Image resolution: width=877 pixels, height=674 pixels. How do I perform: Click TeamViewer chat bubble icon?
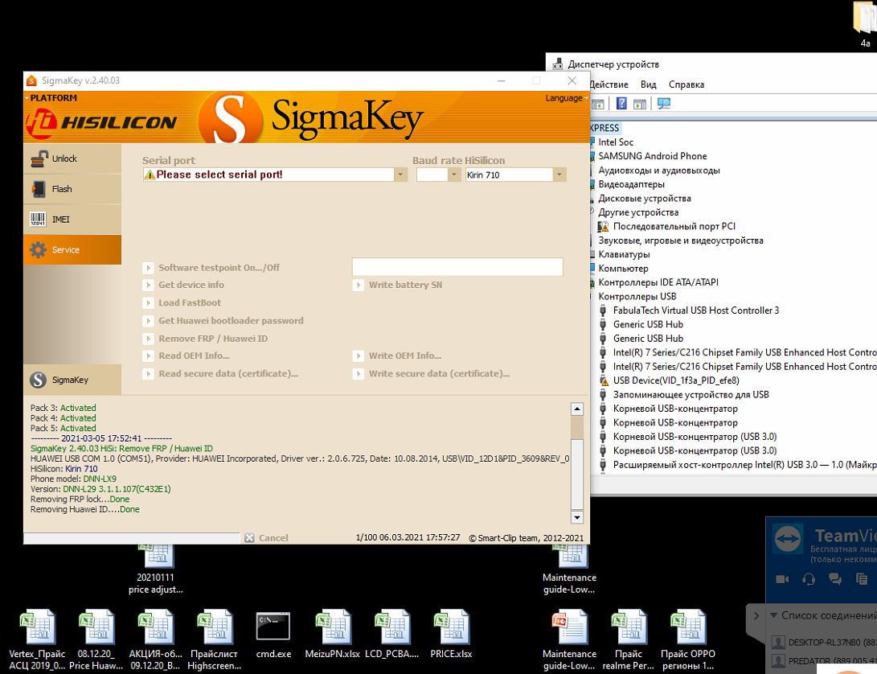835,579
